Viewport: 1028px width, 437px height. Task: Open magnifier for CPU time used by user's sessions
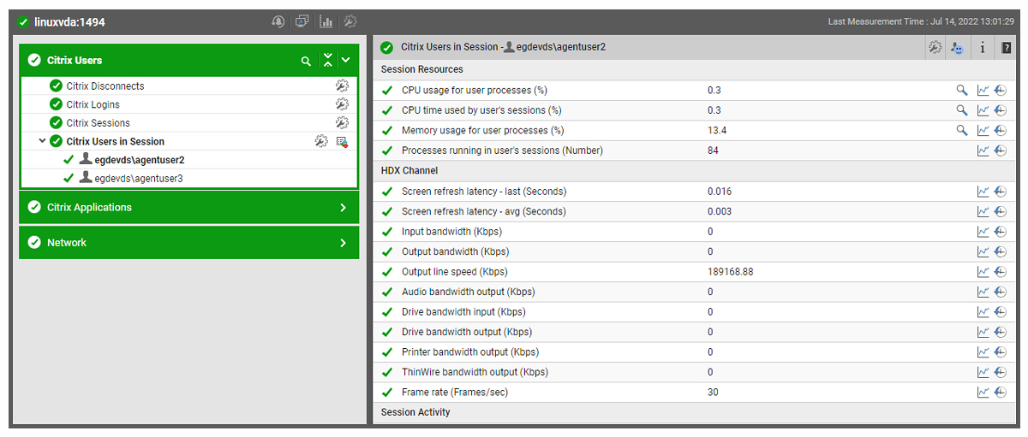[962, 110]
